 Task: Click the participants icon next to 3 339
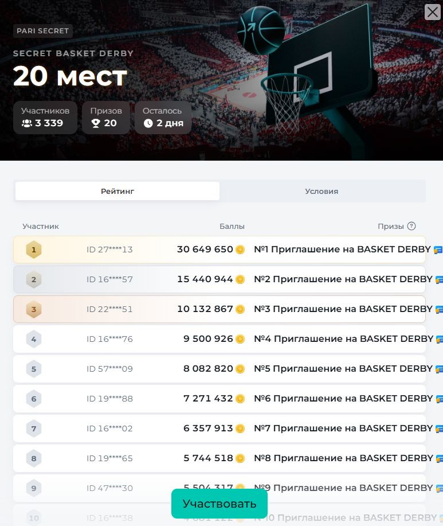coord(27,123)
